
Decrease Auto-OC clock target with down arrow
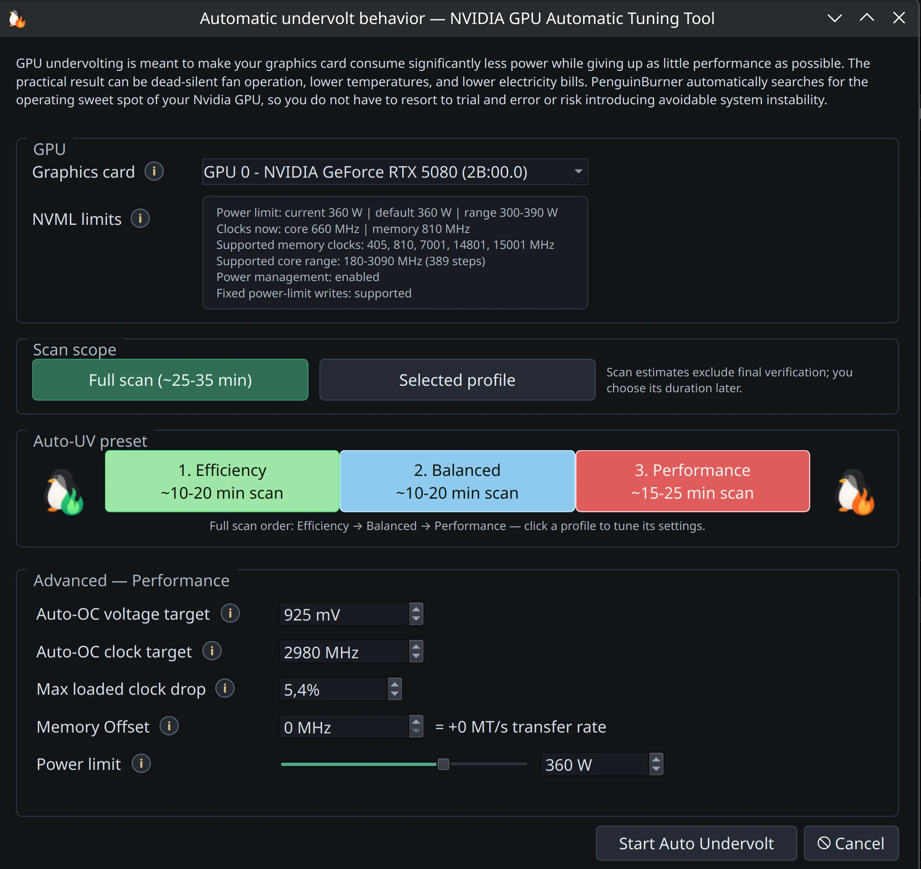tap(416, 657)
